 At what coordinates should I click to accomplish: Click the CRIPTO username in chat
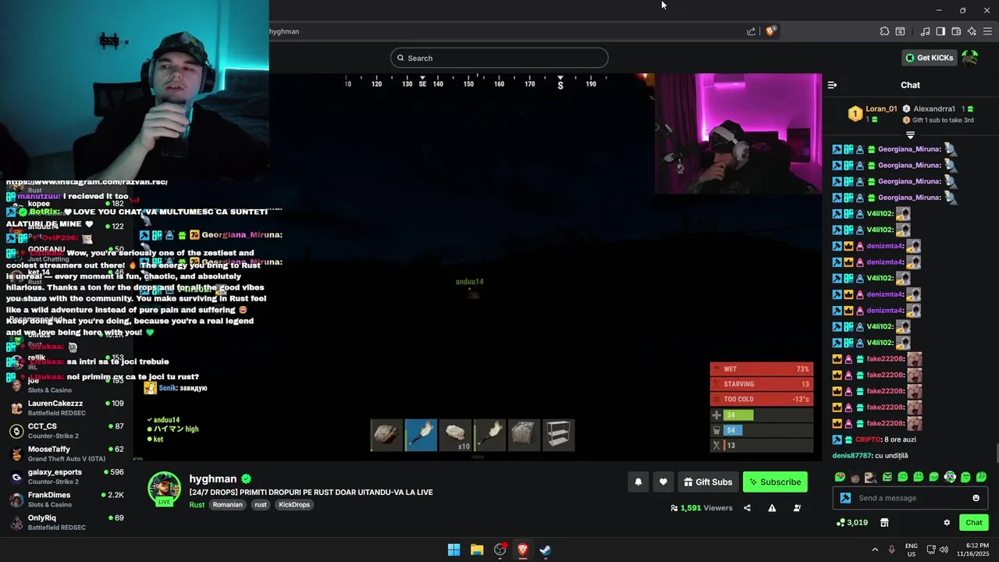click(x=868, y=439)
